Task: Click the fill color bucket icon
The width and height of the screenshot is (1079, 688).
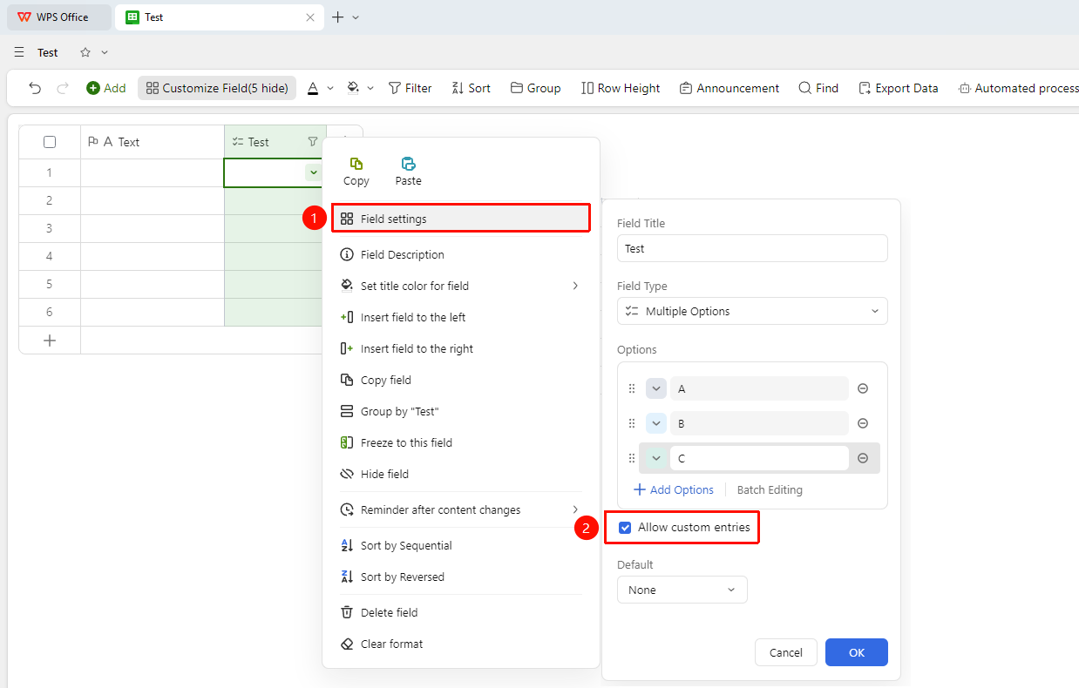Action: click(x=353, y=88)
